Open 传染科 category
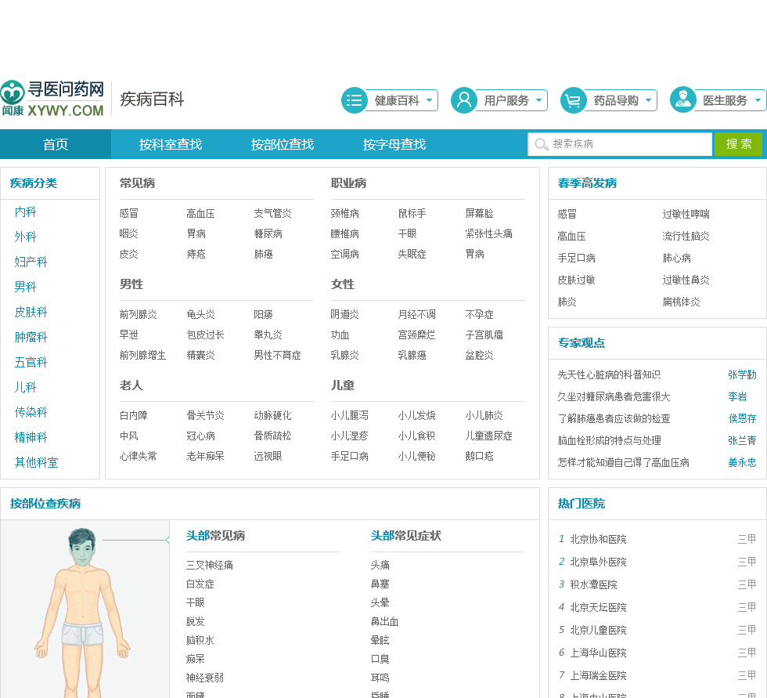The image size is (767, 698). [31, 412]
